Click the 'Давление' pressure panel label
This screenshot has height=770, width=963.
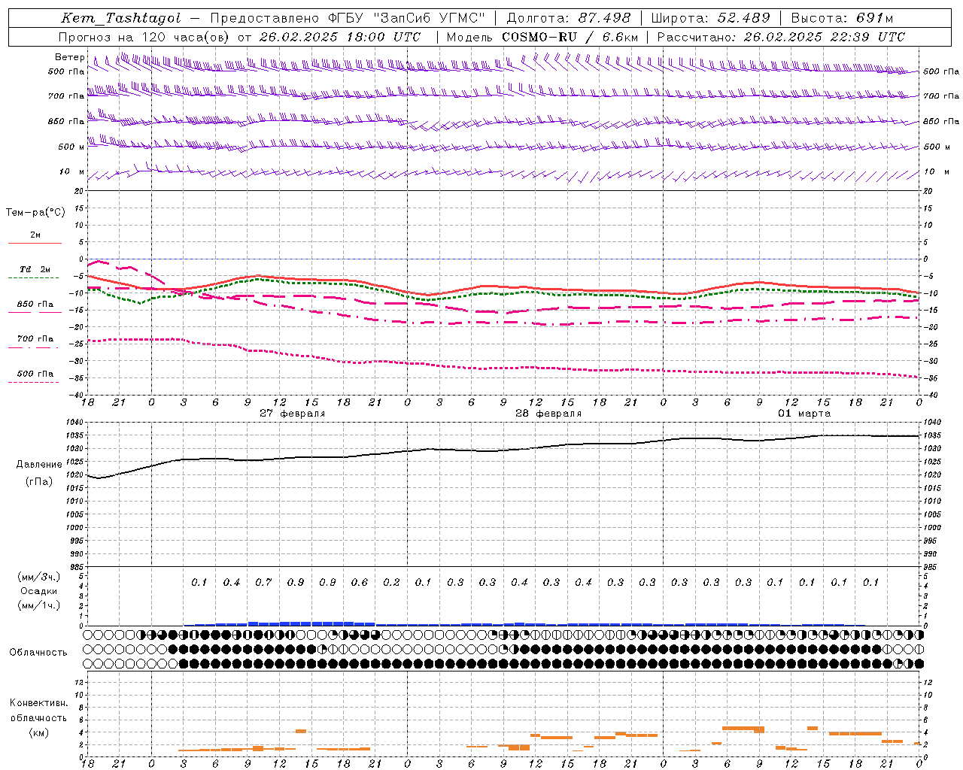coord(39,465)
